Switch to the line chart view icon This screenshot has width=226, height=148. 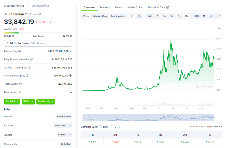pyautogui.click(x=132, y=16)
